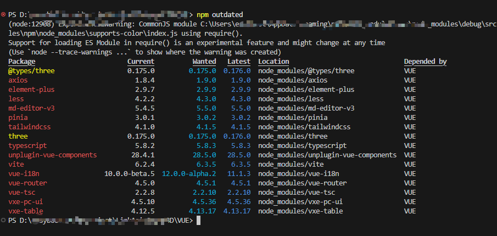This screenshot has height=236, width=497.
Task: Click the 'node --trace-warnings' hint line
Action: coord(144,52)
